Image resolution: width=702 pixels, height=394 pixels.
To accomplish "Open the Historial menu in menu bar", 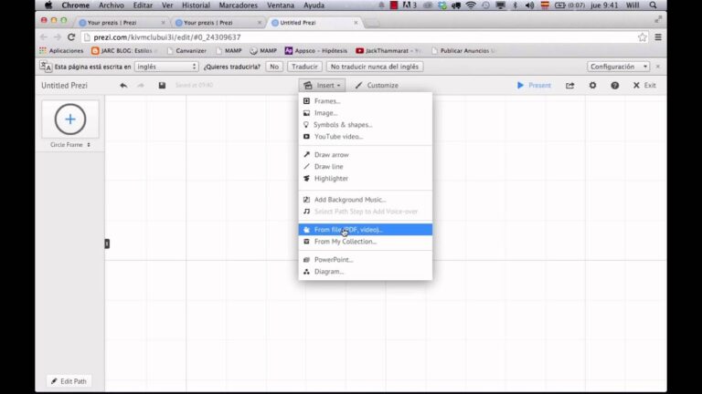I will pos(196,5).
